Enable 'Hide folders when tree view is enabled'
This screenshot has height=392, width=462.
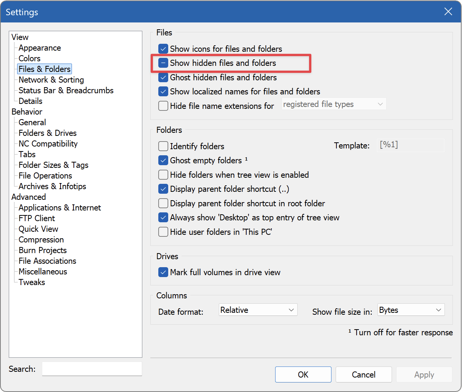pos(163,175)
